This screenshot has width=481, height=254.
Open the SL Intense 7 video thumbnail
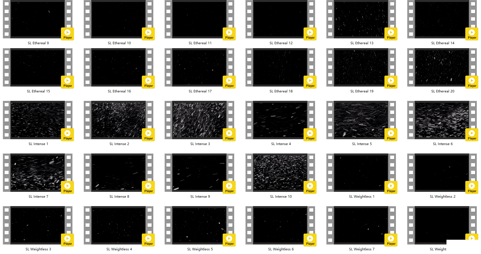(37, 173)
